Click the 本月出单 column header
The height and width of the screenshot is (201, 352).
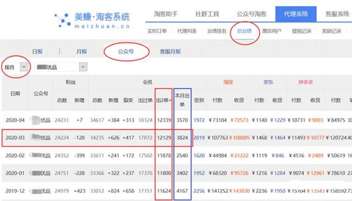[182, 100]
